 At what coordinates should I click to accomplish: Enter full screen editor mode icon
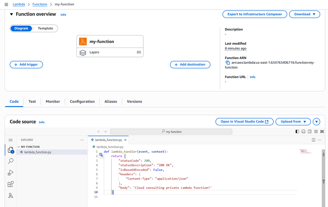pos(322,132)
